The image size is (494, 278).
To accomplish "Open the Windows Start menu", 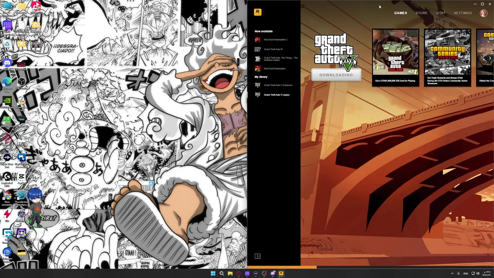I will tap(213, 273).
